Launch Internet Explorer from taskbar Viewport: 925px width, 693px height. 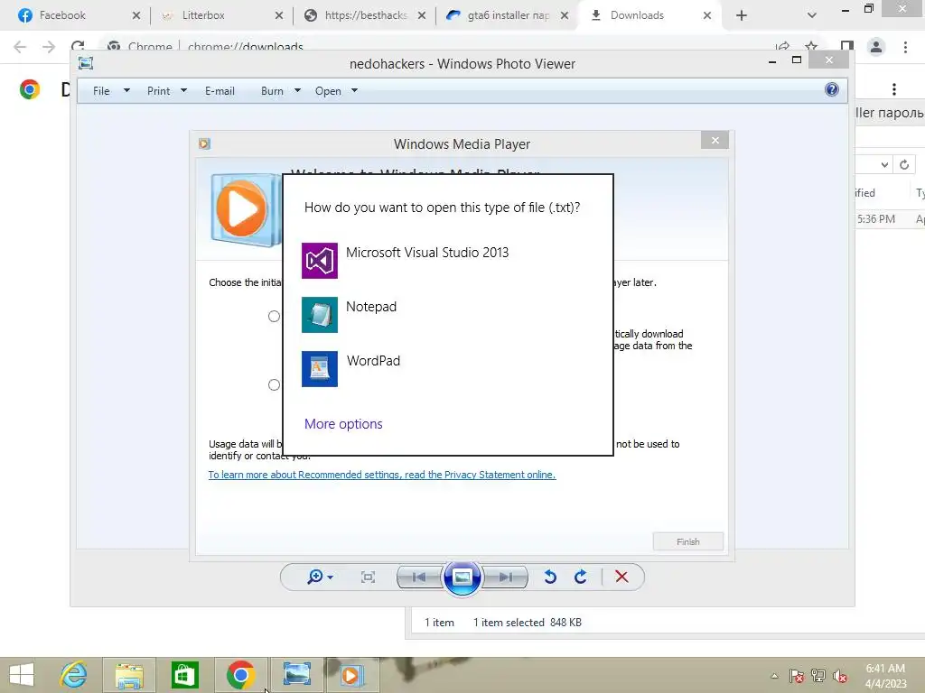(74, 675)
